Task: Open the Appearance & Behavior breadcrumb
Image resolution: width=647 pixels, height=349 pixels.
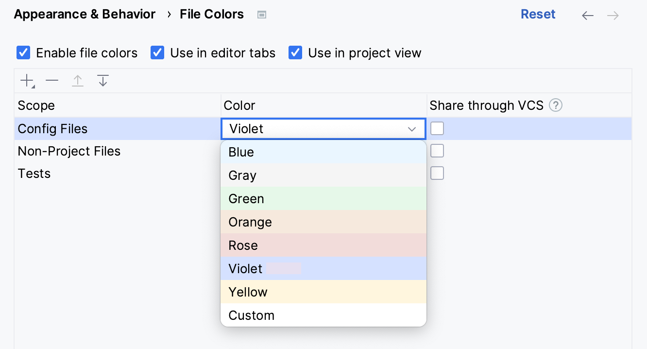Action: (x=85, y=15)
